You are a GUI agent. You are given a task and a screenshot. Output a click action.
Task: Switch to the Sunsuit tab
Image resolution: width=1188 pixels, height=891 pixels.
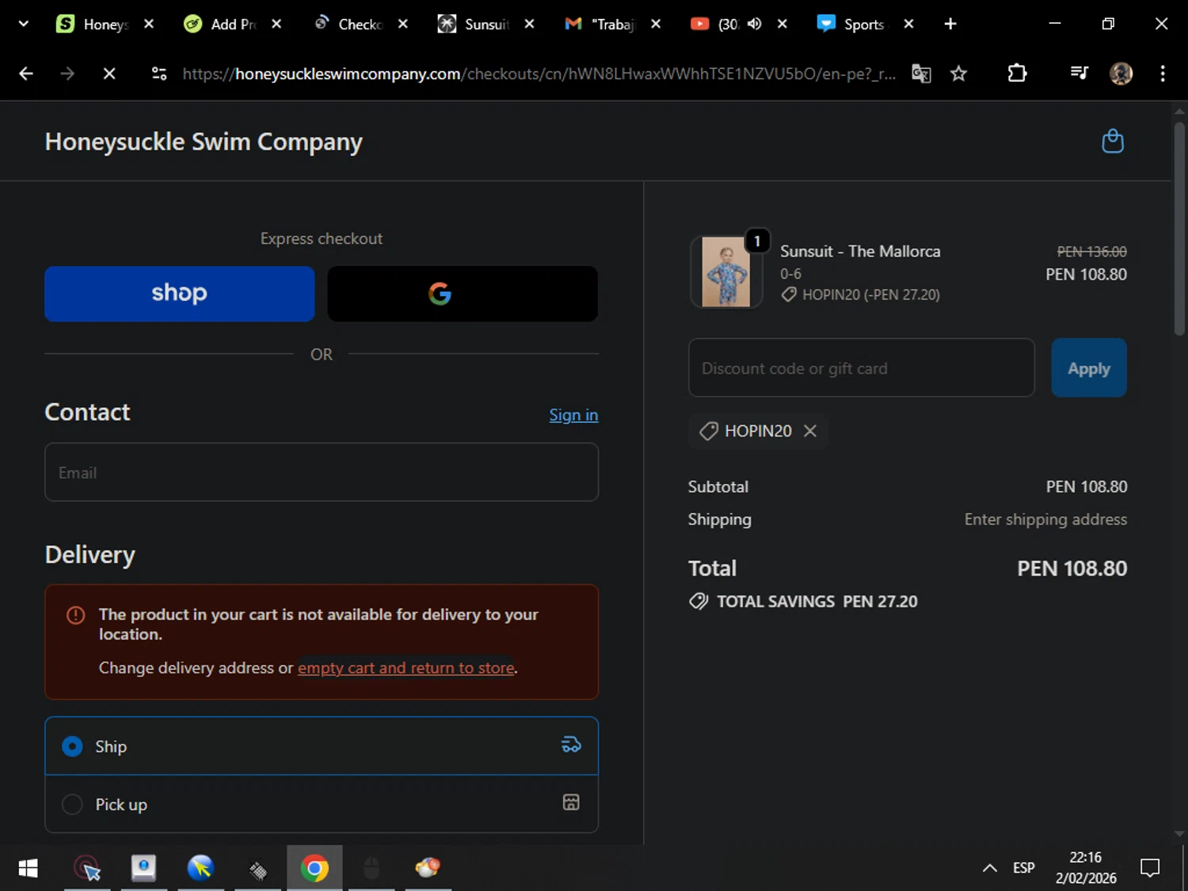[477, 24]
